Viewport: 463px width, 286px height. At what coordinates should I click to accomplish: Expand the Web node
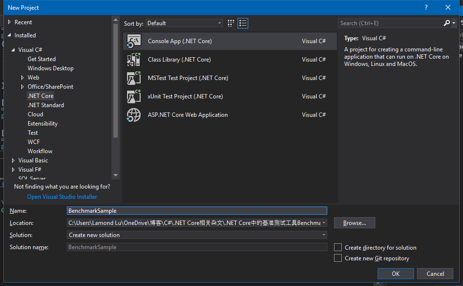pos(22,78)
